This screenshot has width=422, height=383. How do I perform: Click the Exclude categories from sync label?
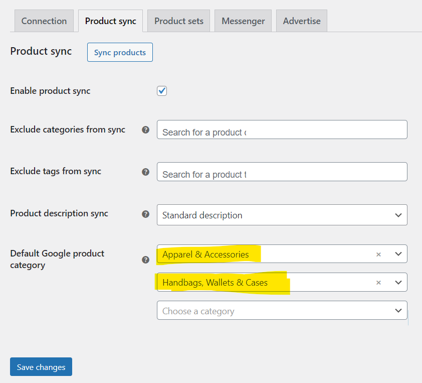[68, 130]
